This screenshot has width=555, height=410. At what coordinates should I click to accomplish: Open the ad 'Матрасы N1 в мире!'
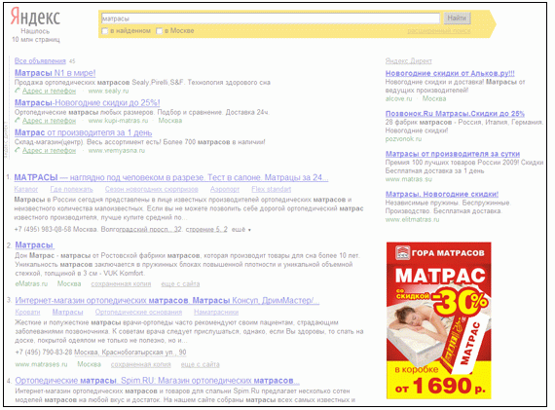pyautogui.click(x=55, y=73)
